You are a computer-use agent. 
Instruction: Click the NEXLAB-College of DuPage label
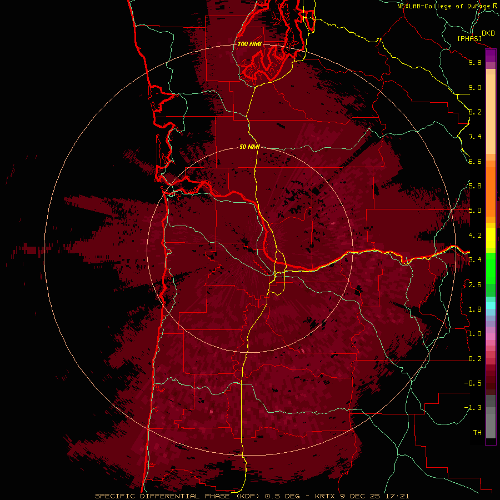[x=444, y=6]
